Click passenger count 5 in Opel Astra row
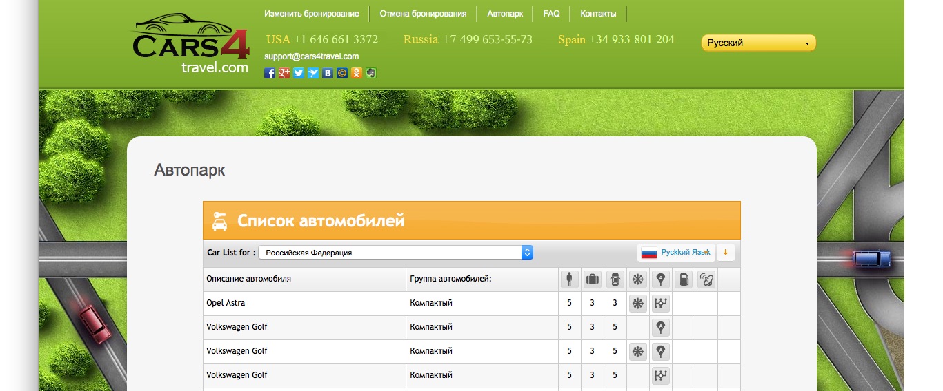This screenshot has height=391, width=943. coord(569,303)
